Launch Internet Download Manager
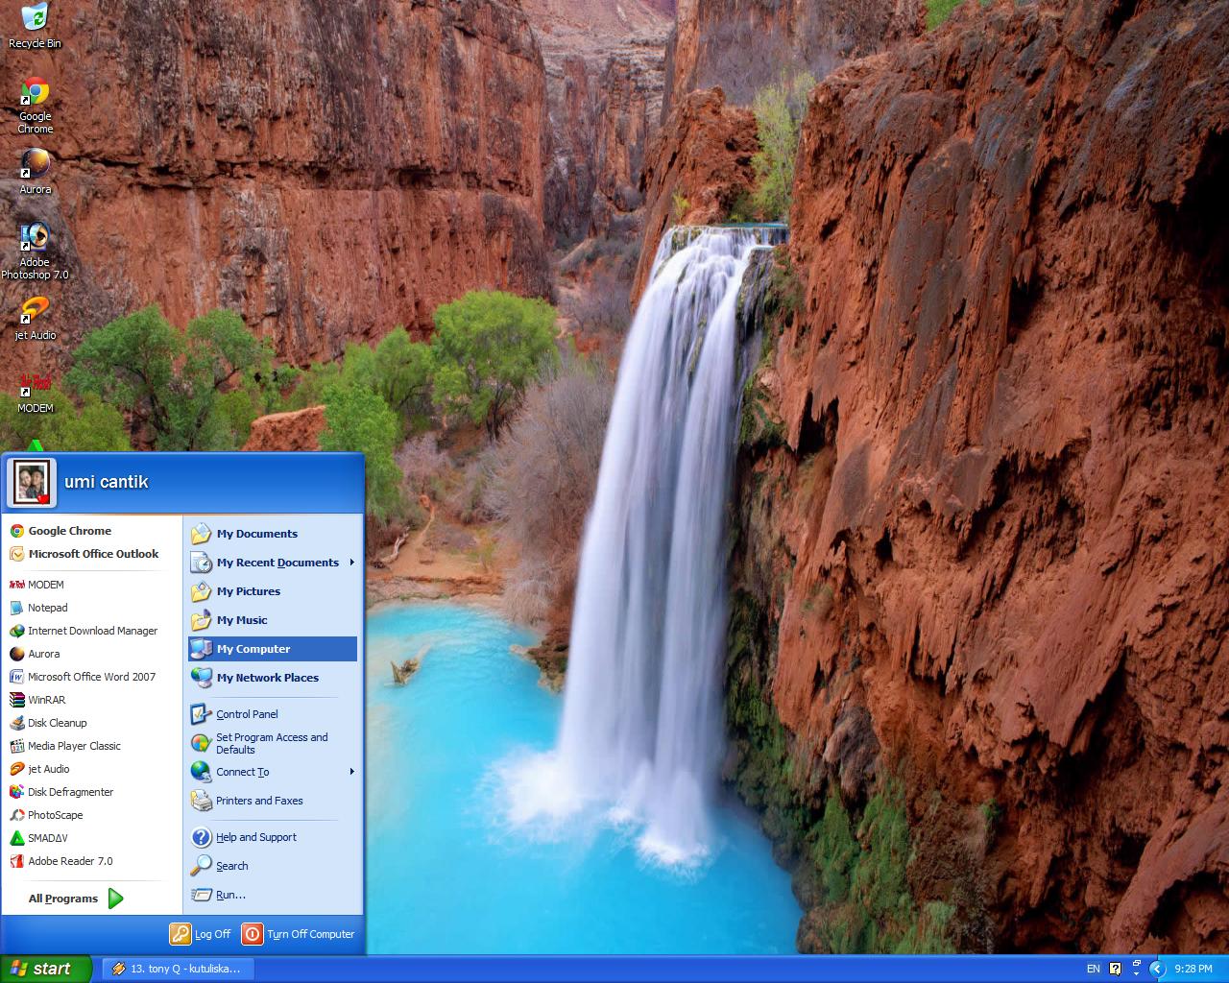 pyautogui.click(x=92, y=631)
